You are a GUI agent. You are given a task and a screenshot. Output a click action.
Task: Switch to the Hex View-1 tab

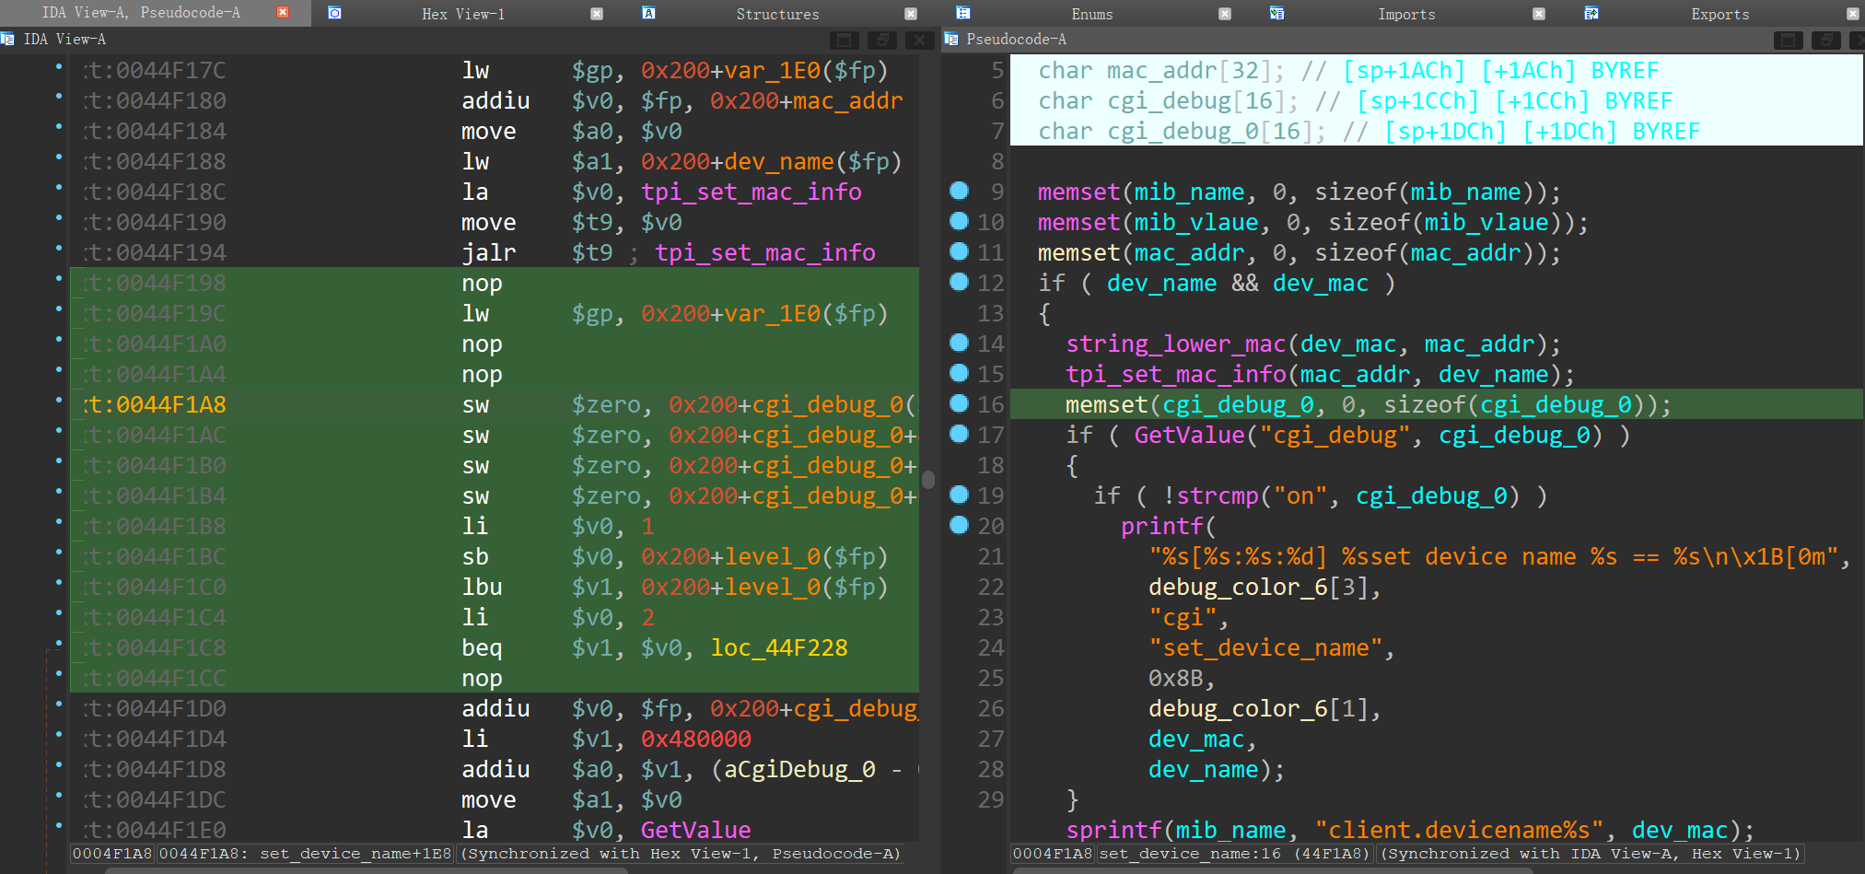[x=463, y=14]
